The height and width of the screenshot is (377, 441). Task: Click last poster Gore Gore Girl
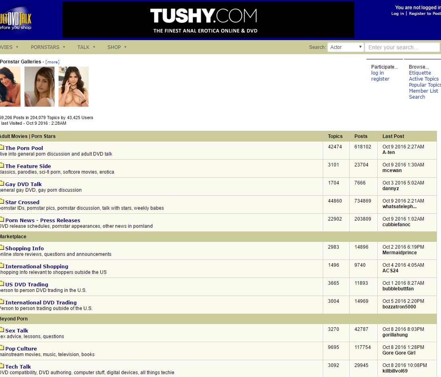(399, 353)
